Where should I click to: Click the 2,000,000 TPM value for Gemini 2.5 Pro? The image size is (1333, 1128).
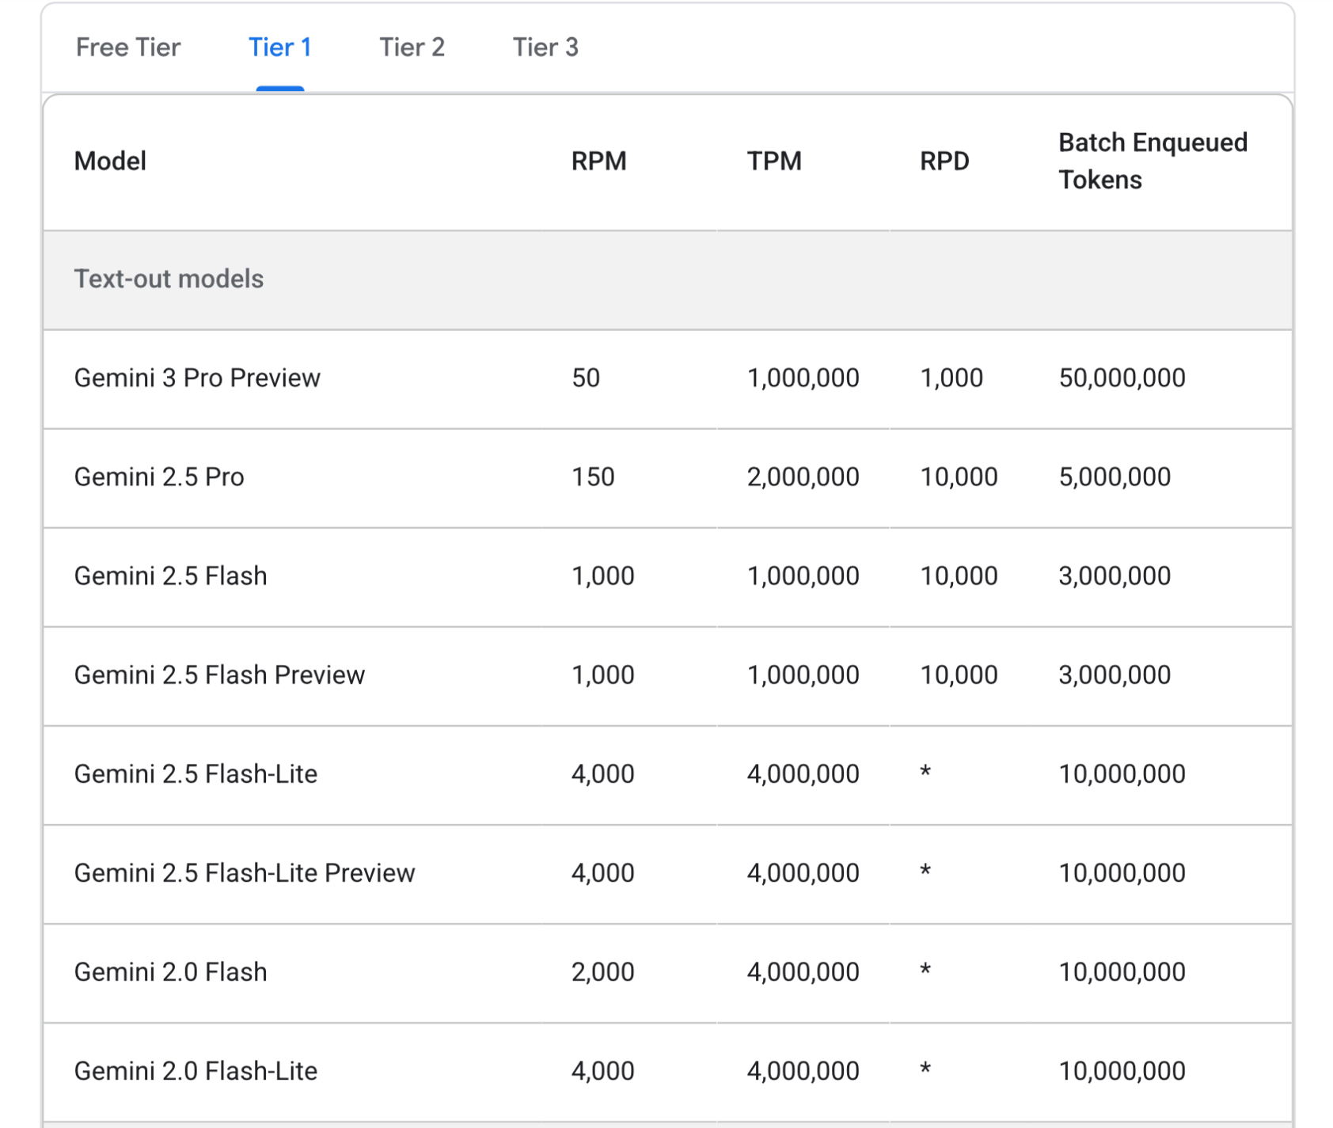(x=803, y=477)
